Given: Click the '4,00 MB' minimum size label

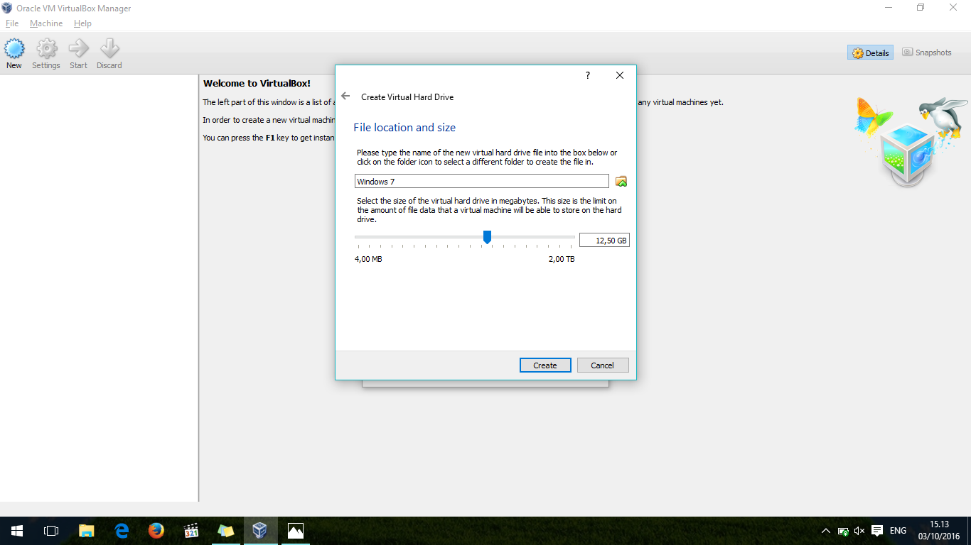Looking at the screenshot, I should pyautogui.click(x=368, y=259).
